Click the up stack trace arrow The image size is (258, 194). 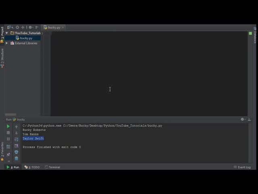coord(16,127)
